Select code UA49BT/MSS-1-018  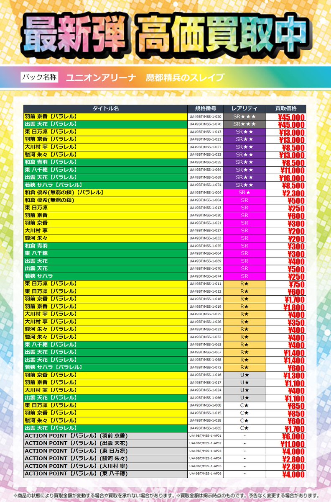coord(206,299)
